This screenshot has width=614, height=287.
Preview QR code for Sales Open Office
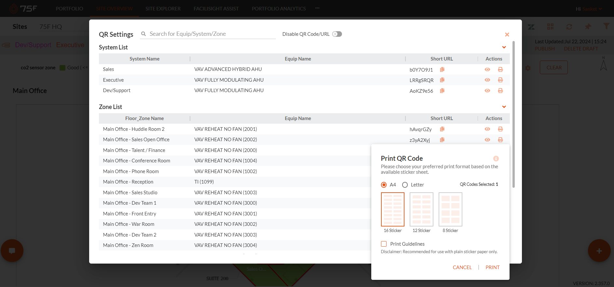tap(487, 140)
